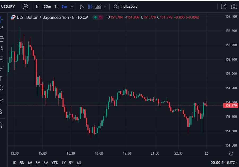239x167 pixels.
Task: Select the Bars chart style icon
Action: pos(82,7)
